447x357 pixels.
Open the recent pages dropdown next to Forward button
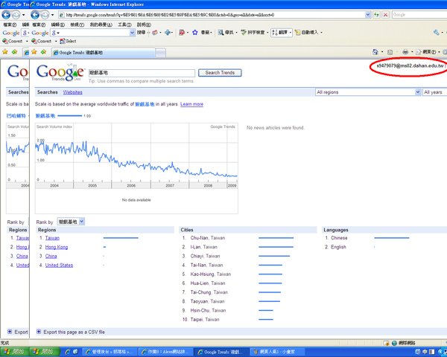[x=52, y=15]
